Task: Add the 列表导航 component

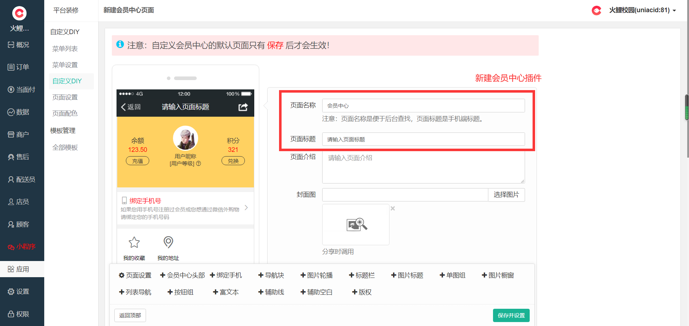Action: [x=135, y=292]
